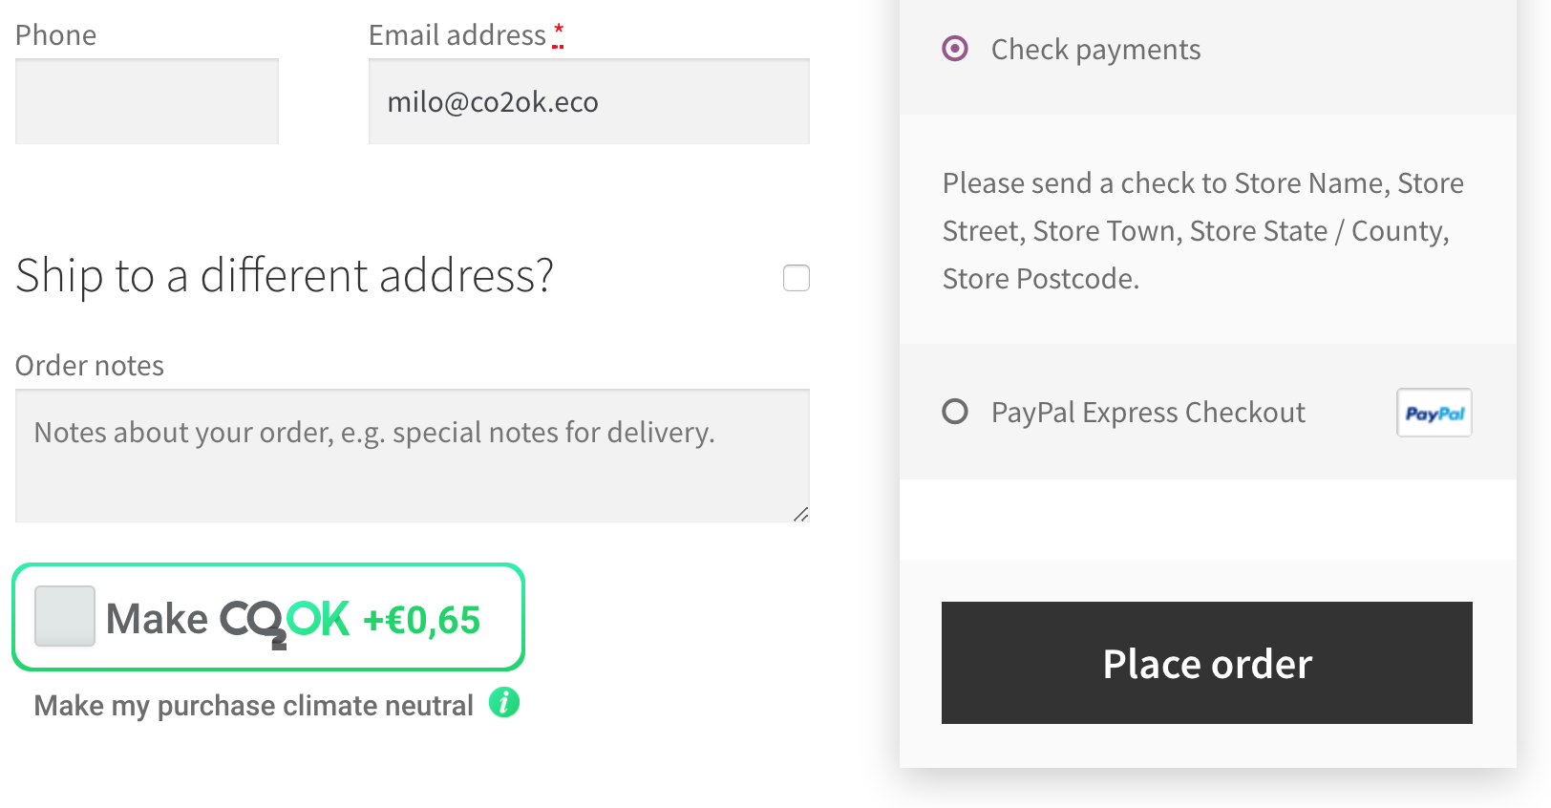Click the order notes resize handle

pos(800,514)
